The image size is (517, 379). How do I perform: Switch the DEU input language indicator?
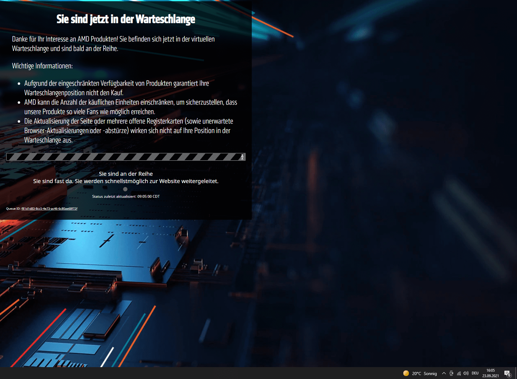click(x=475, y=373)
